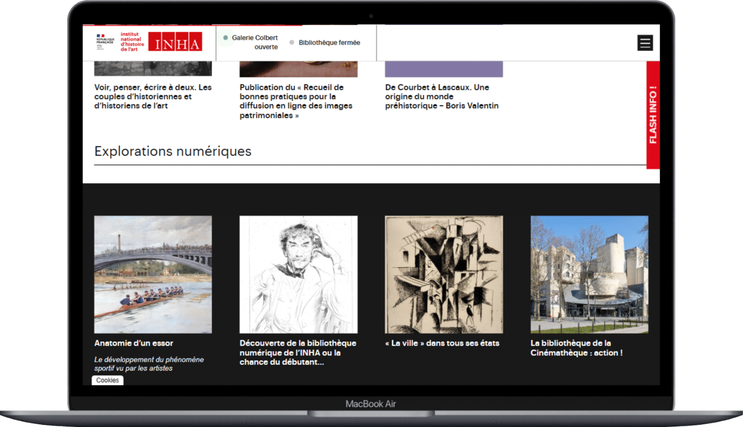Click the grey Bibliothèque fermée status dot
The width and height of the screenshot is (743, 427).
[292, 42]
